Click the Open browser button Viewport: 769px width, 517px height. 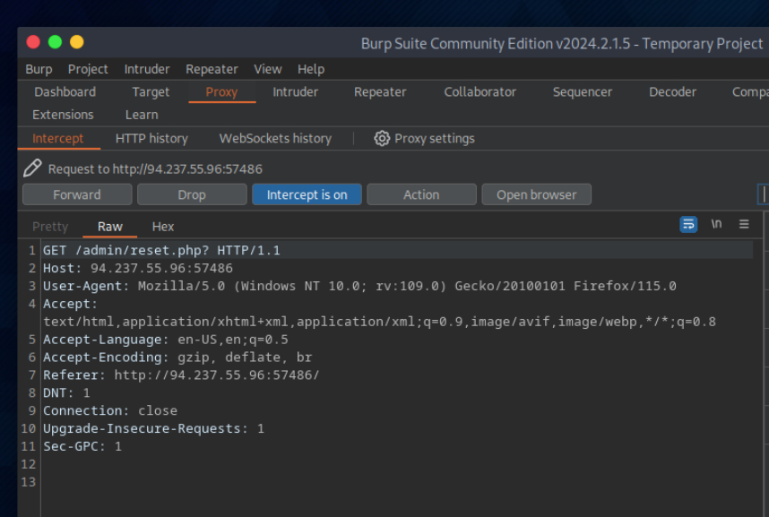(536, 194)
